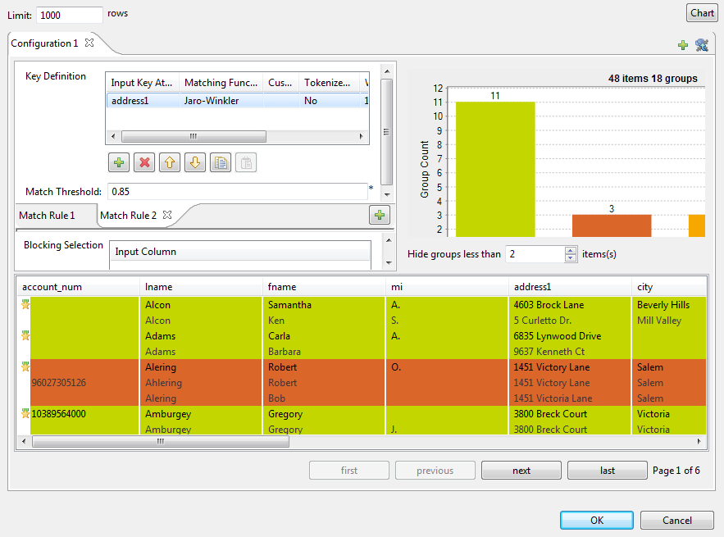This screenshot has width=724, height=537.
Task: Open the configuration settings tool icon
Action: [702, 45]
